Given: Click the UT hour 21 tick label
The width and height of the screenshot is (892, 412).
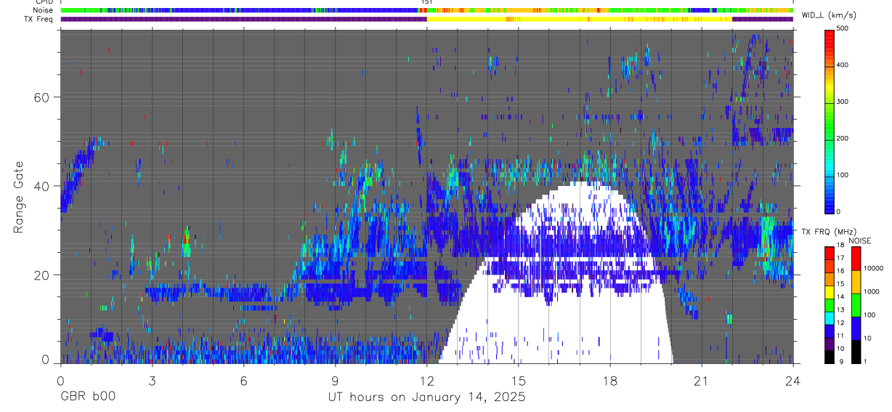Looking at the screenshot, I should pyautogui.click(x=701, y=381).
